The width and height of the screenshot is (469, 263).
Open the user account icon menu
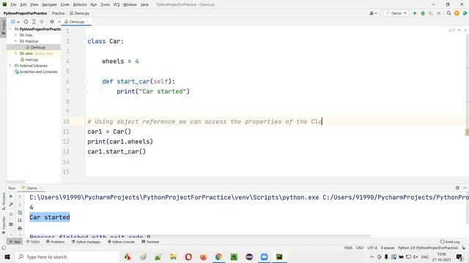pyautogui.click(x=373, y=13)
